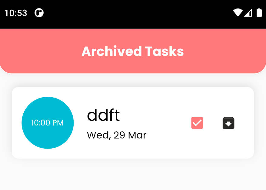Open the ddft task card
The height and width of the screenshot is (190, 266).
[x=133, y=123]
